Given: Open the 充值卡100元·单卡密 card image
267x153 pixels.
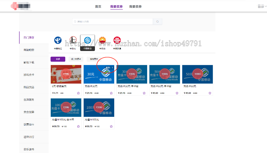Looking at the screenshot, I should pyautogui.click(x=66, y=108).
